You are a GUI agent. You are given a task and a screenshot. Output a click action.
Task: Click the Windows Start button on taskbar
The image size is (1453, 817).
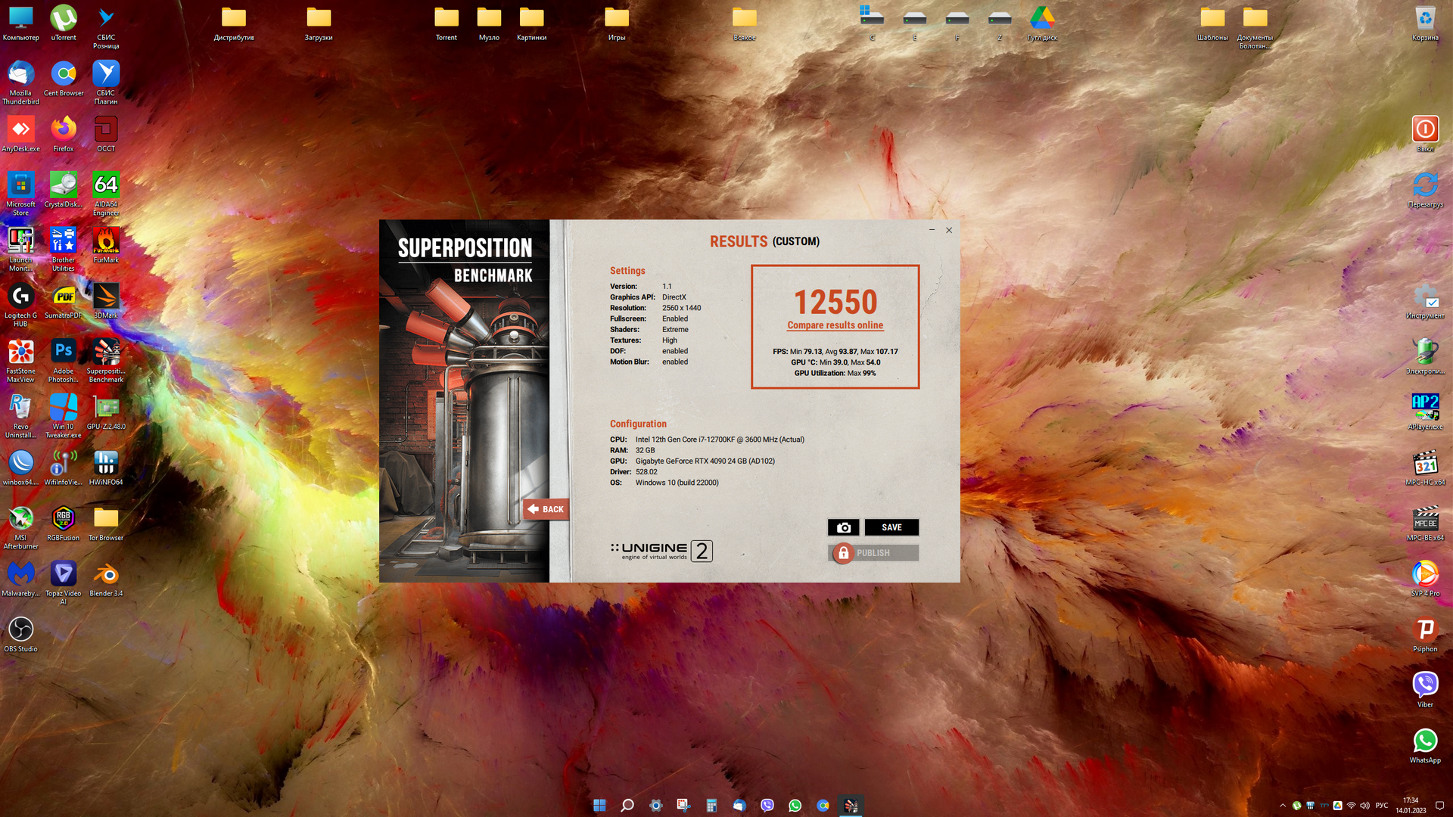tap(599, 806)
